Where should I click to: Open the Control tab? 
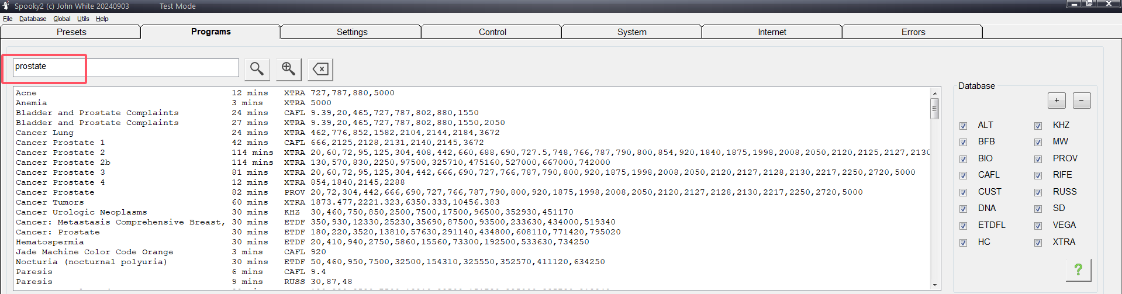[492, 32]
